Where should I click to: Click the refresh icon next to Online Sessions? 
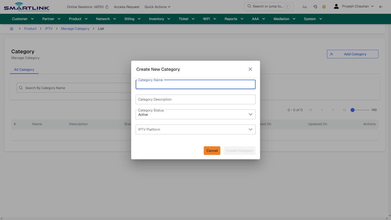pyautogui.click(x=106, y=7)
